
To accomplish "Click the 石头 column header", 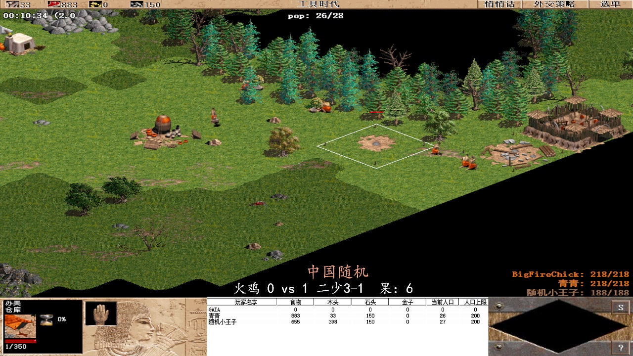I will click(x=370, y=302).
